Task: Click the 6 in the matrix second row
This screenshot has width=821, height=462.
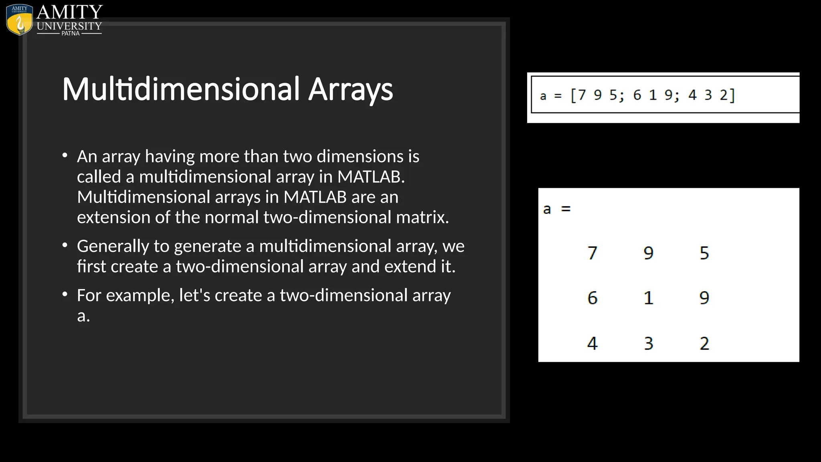Action: pos(592,298)
